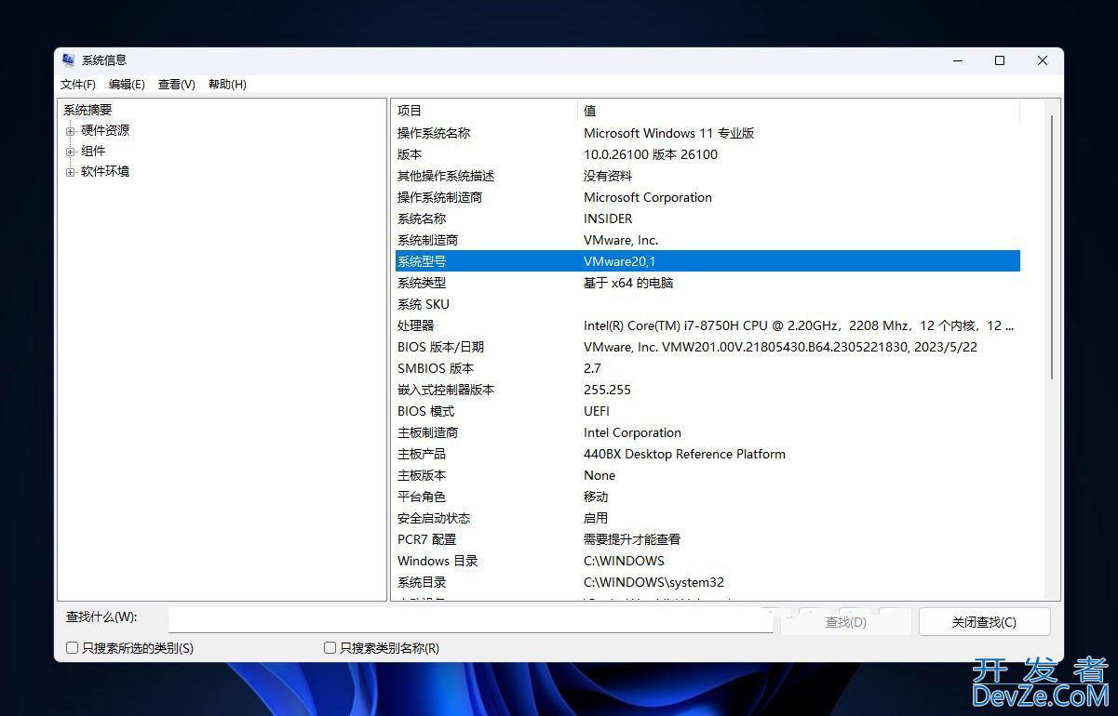
Task: Select the SMBIOS 版本 row
Action: click(707, 368)
